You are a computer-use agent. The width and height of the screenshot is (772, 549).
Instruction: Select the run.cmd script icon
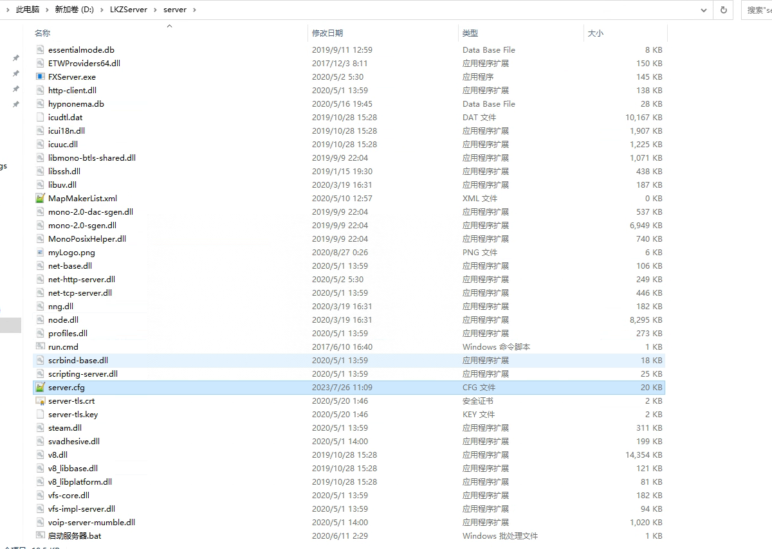pos(41,346)
